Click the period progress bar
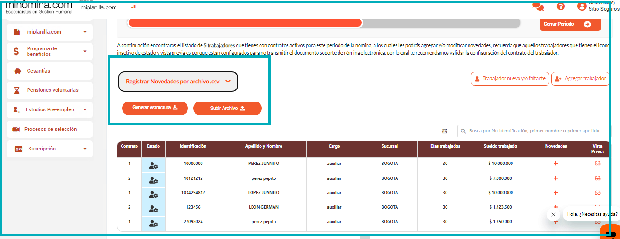 [324, 23]
